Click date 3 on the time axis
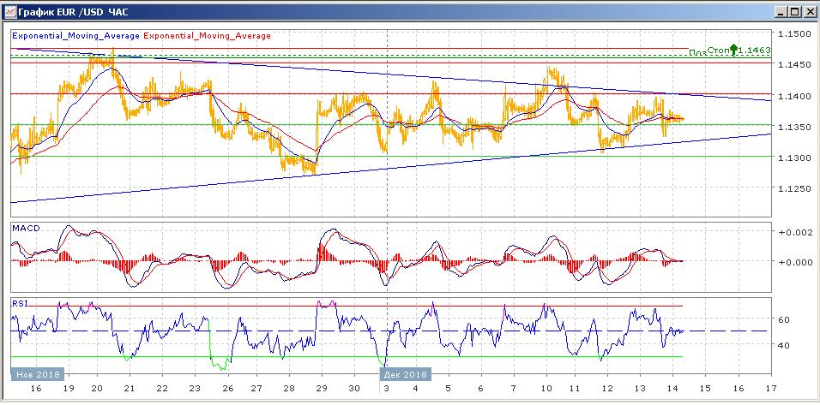This screenshot has height=405, width=820. (387, 389)
